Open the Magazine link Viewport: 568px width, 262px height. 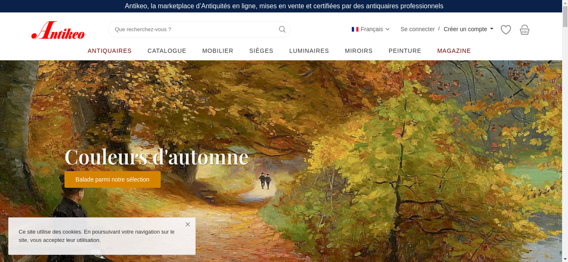pos(454,51)
